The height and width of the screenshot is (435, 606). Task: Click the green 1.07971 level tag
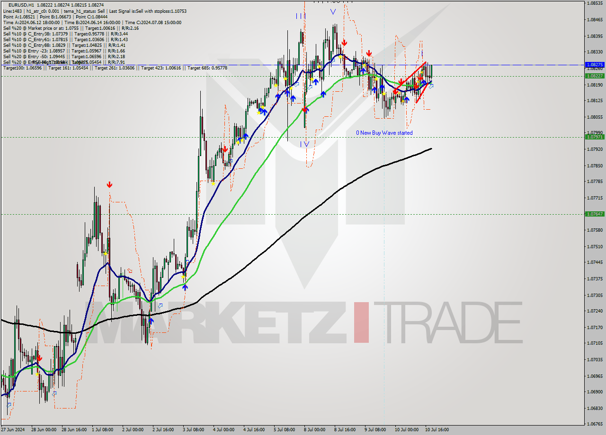pyautogui.click(x=594, y=137)
